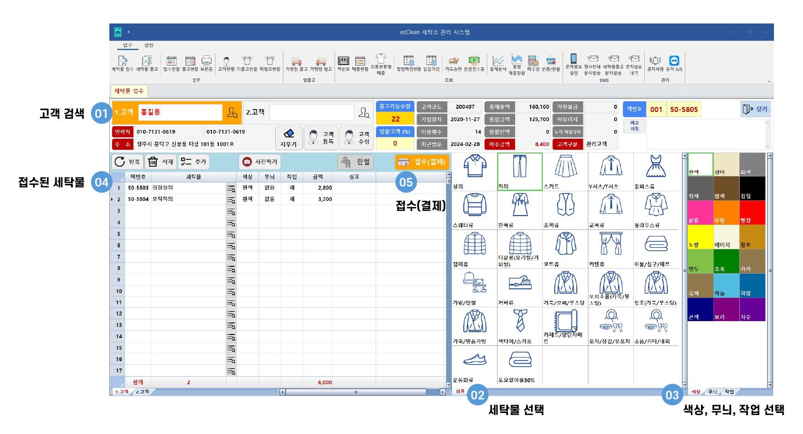Open the 공지사항 bell icon
This screenshot has width=803, height=434.
pyautogui.click(x=655, y=64)
